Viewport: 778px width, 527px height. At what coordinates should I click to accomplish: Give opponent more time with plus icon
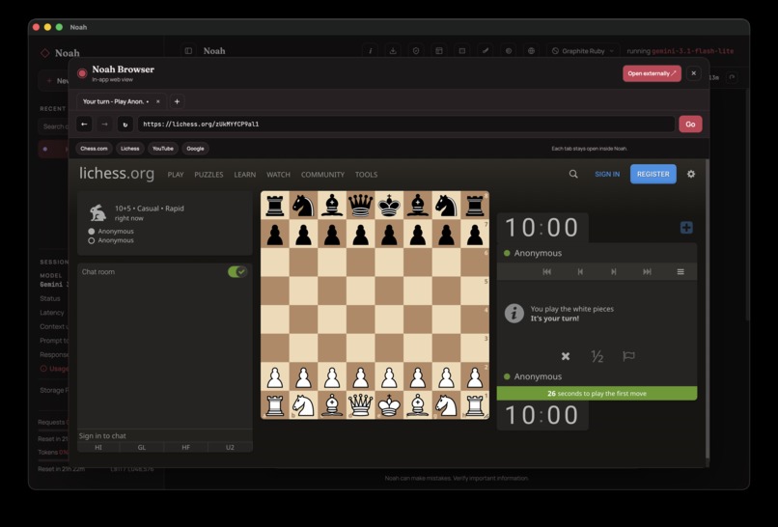686,228
